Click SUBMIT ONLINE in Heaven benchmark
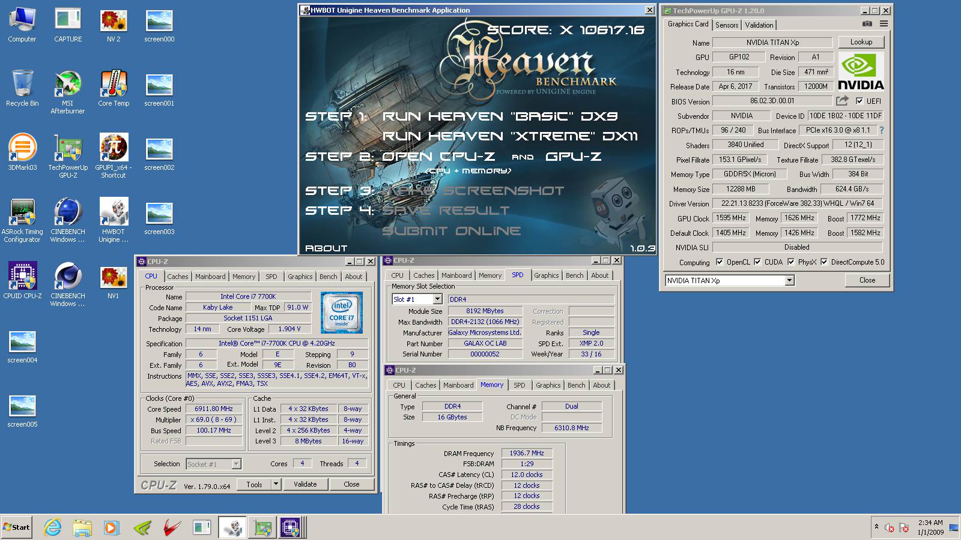This screenshot has width=961, height=540. click(452, 231)
